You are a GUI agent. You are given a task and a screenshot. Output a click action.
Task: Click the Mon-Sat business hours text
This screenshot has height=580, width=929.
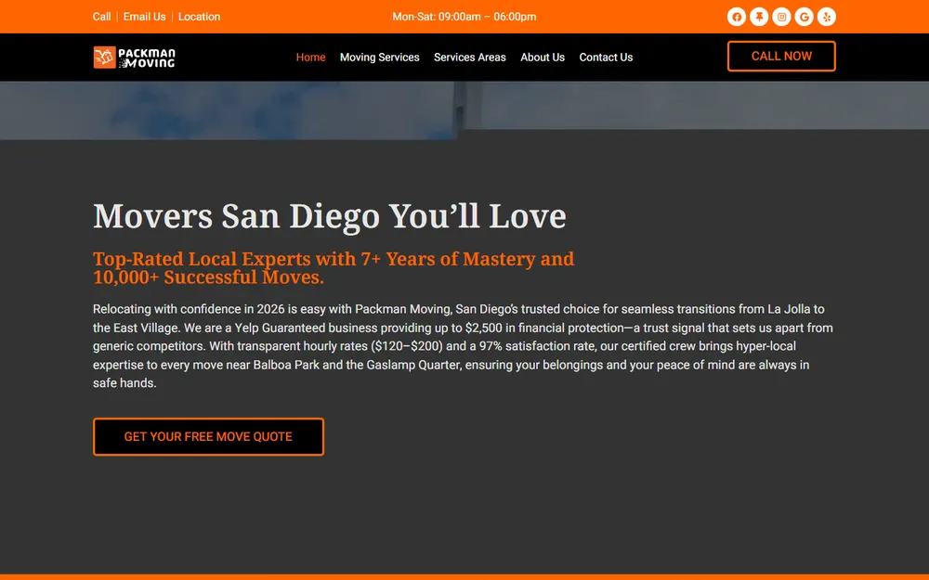point(464,17)
